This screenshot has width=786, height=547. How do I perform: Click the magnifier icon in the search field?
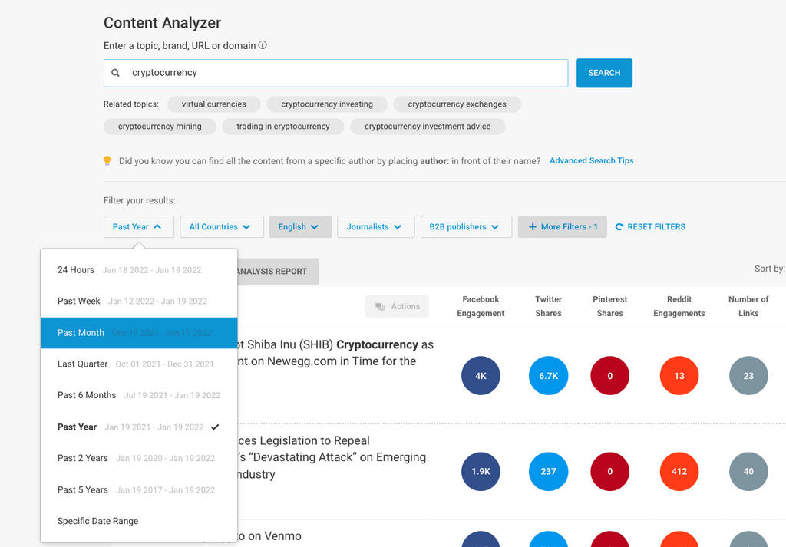pyautogui.click(x=116, y=73)
